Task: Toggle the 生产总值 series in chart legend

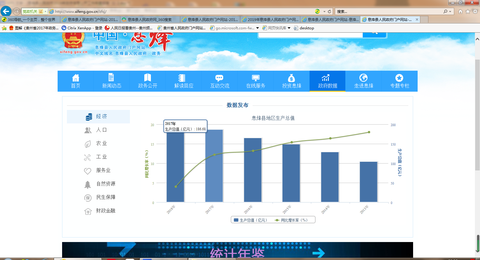Action: [250, 220]
